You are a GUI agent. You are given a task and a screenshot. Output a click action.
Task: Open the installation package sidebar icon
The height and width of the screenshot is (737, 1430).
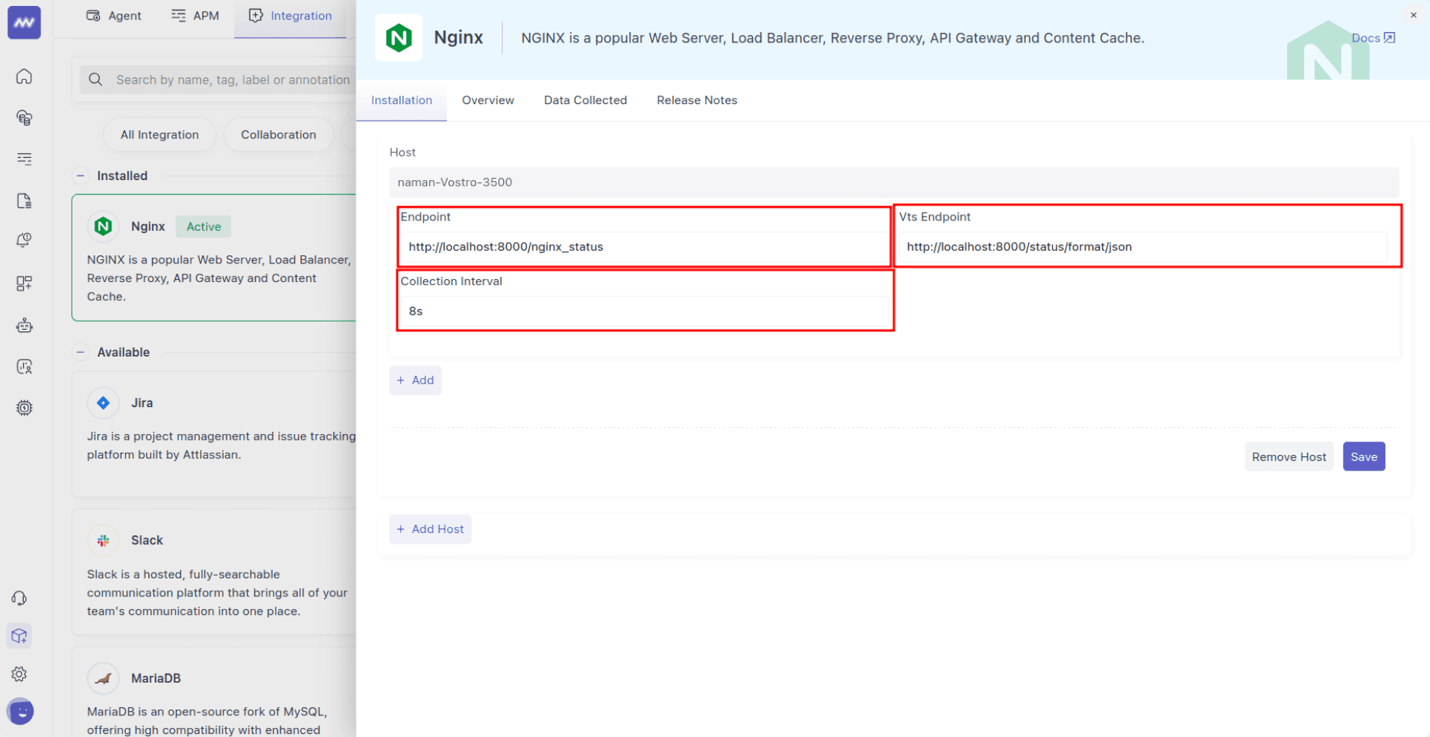[x=20, y=636]
